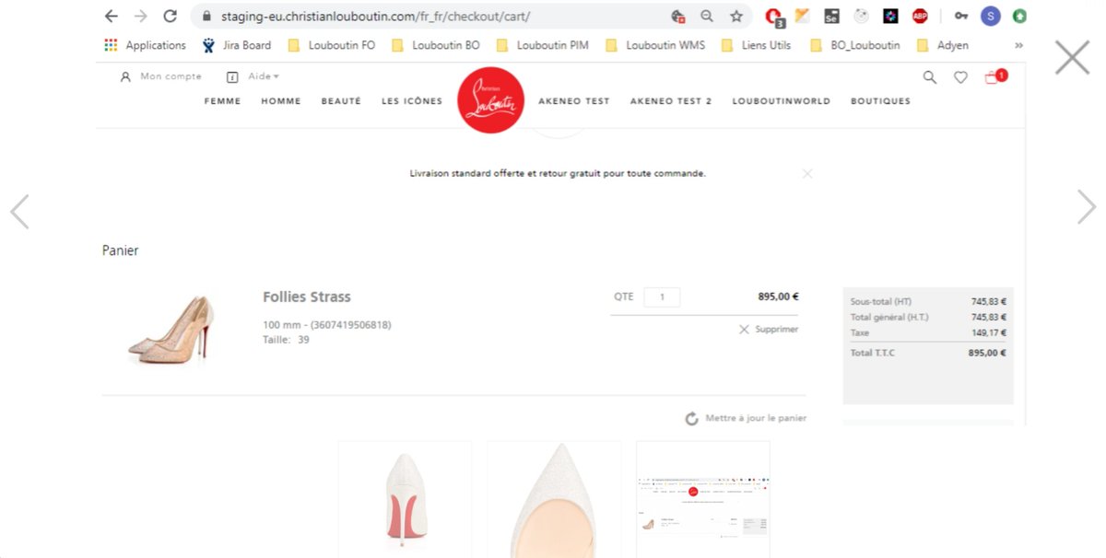
Task: Open the Louboutin FO bookmark folder
Action: 332,45
